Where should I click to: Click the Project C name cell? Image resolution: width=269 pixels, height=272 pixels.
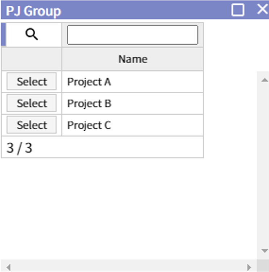pyautogui.click(x=132, y=125)
